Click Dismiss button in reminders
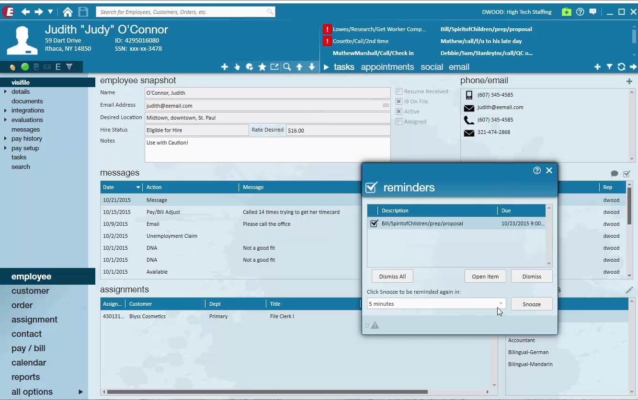 pyautogui.click(x=532, y=277)
